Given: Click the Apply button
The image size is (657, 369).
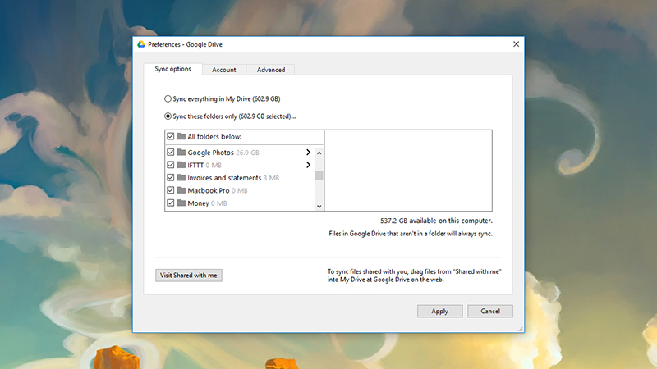Looking at the screenshot, I should [x=440, y=312].
